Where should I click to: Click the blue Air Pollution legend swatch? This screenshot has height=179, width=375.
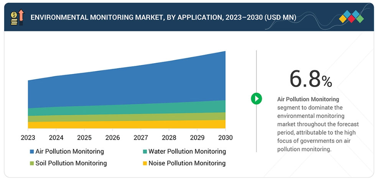click(x=32, y=151)
